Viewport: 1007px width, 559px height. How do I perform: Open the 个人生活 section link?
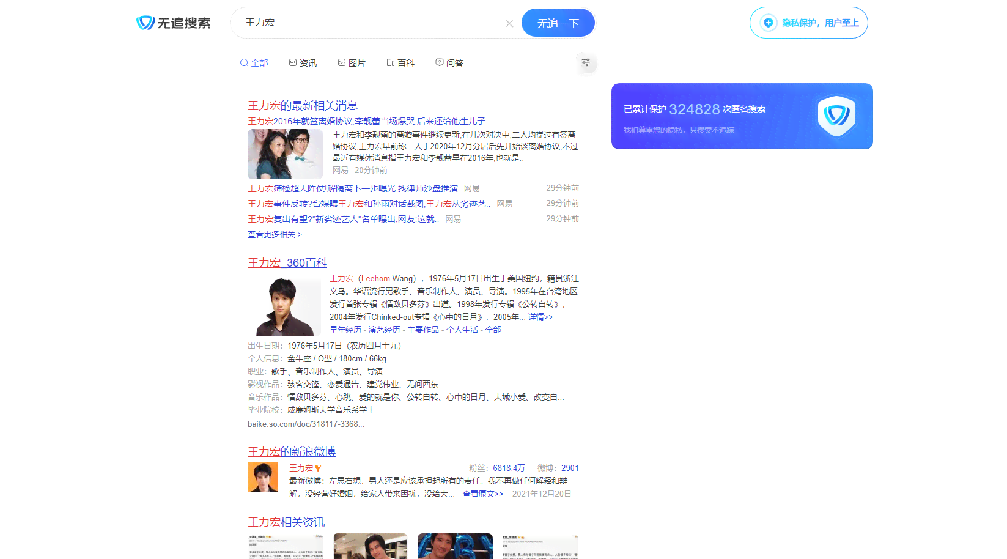(462, 330)
